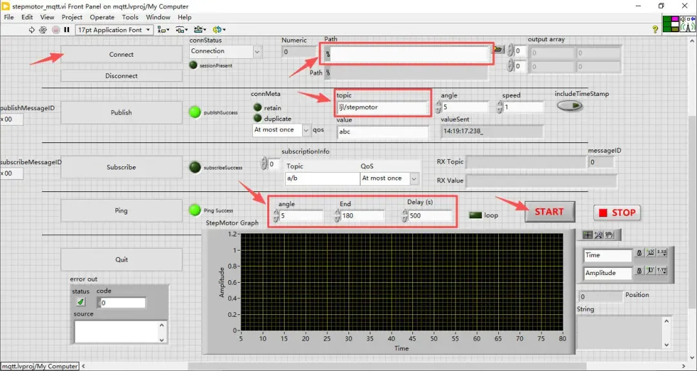The width and height of the screenshot is (697, 371).
Task: Click the red START button
Action: coord(549,212)
